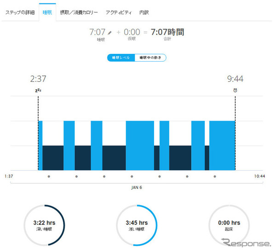Click the 2:37 sleep start time
The image size is (276, 252).
[x=38, y=79]
